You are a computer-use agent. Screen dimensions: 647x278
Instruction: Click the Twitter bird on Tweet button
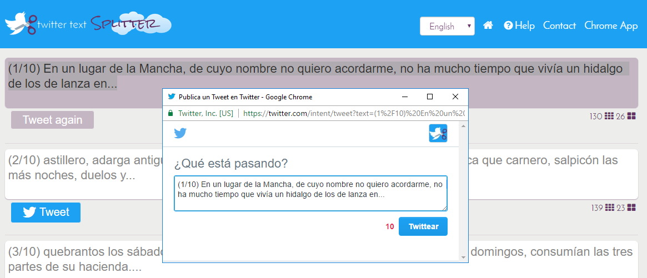tap(29, 213)
